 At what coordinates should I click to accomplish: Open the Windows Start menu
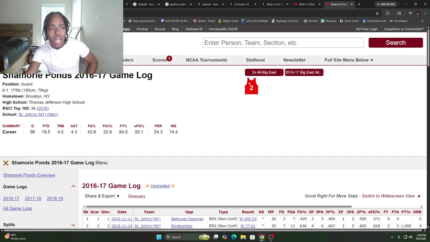159,237
